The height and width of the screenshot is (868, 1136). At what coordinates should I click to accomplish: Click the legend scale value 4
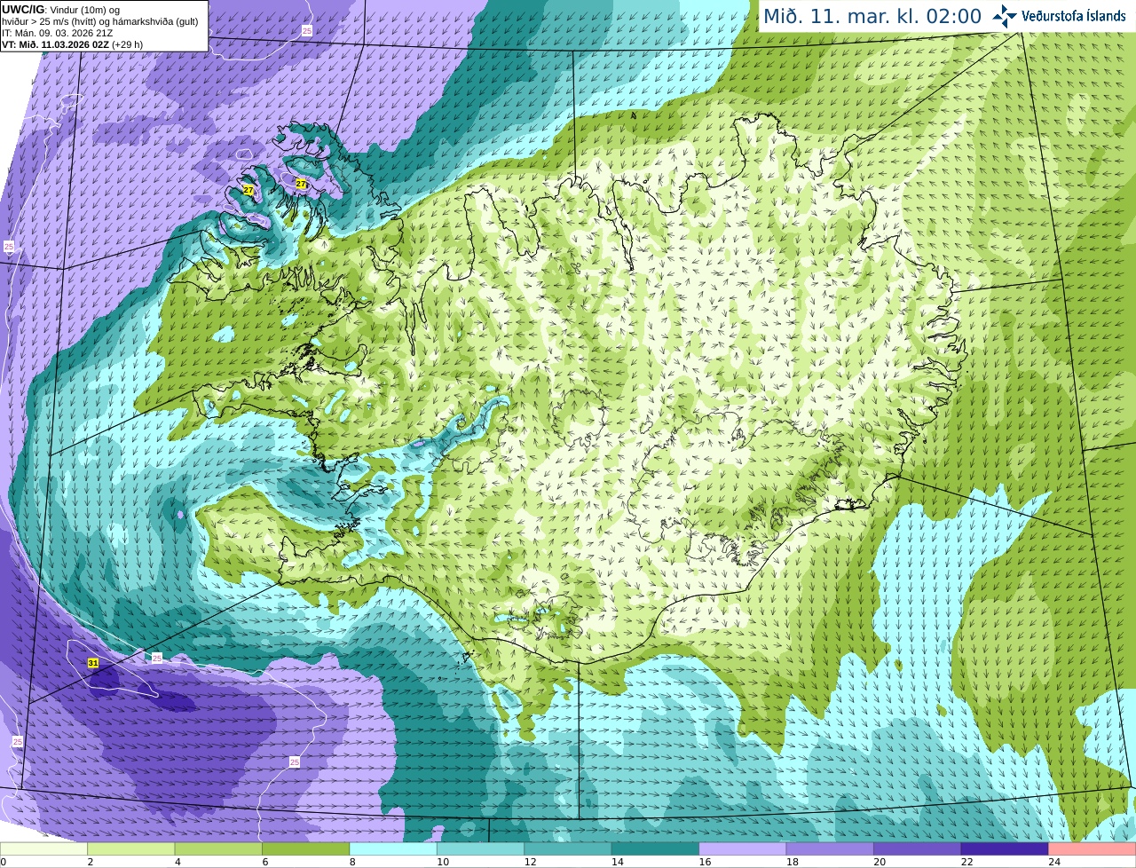click(177, 862)
